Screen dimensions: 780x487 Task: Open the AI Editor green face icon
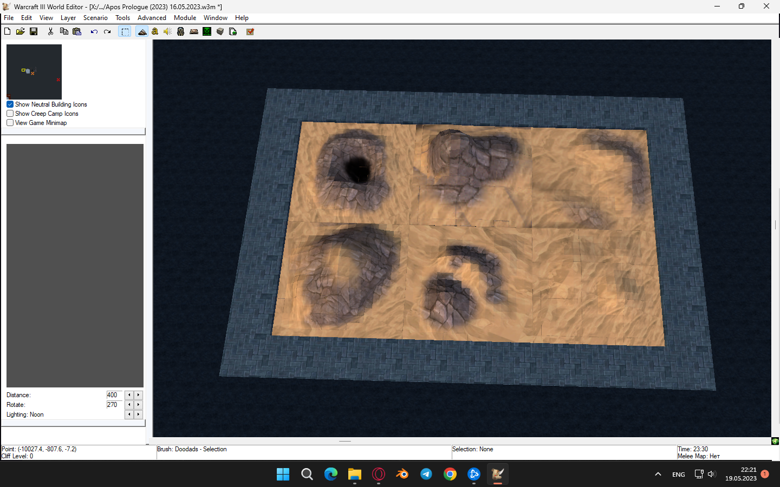click(x=207, y=31)
